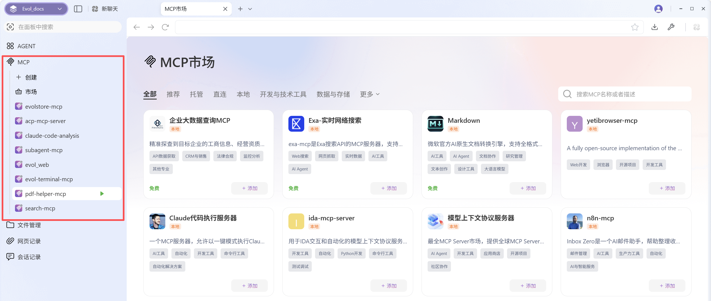Click the wrench tools icon
Screen dimensions: 711x301
click(671, 27)
